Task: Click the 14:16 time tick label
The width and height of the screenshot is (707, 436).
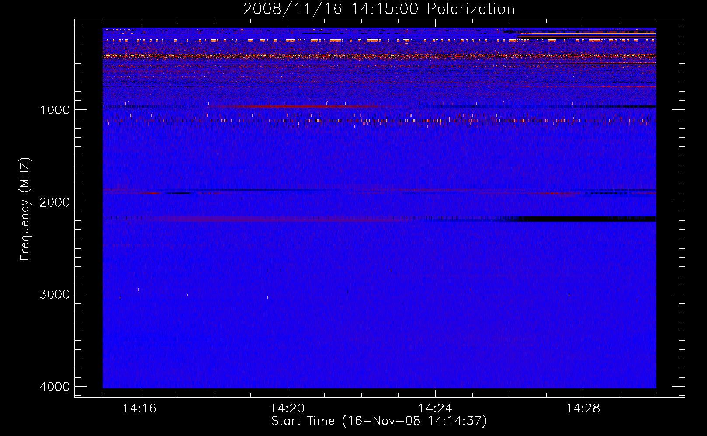Action: click(x=139, y=408)
